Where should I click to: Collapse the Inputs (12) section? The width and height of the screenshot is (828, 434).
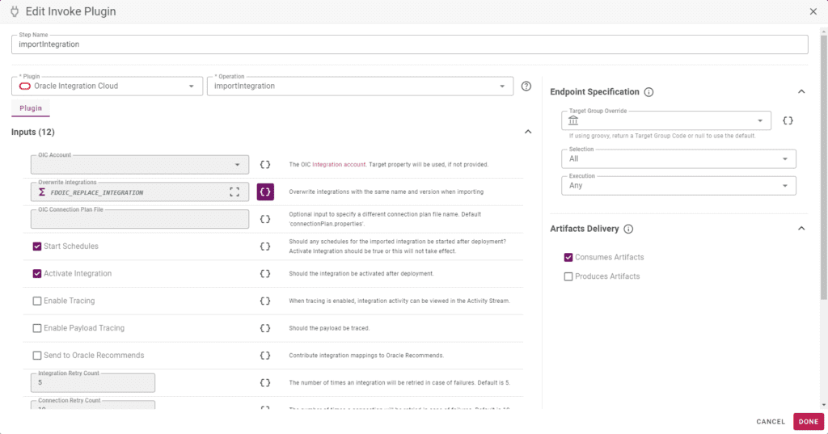coord(527,132)
